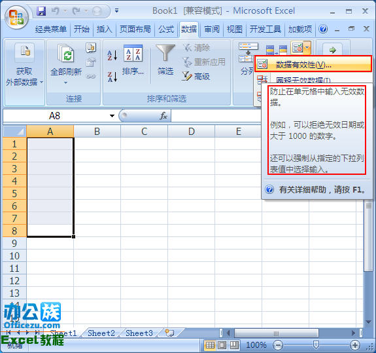Sort descending Z to A
The image size is (376, 353).
click(x=112, y=77)
